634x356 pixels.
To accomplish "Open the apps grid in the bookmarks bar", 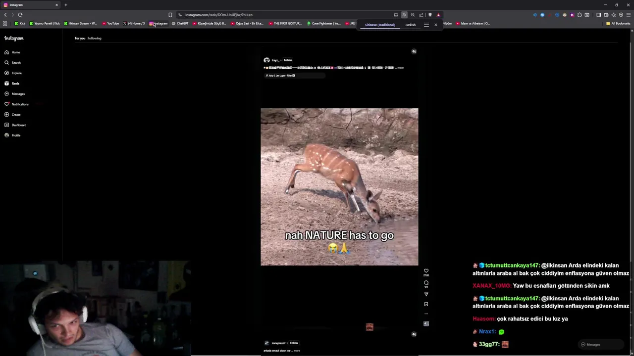I will pyautogui.click(x=5, y=23).
